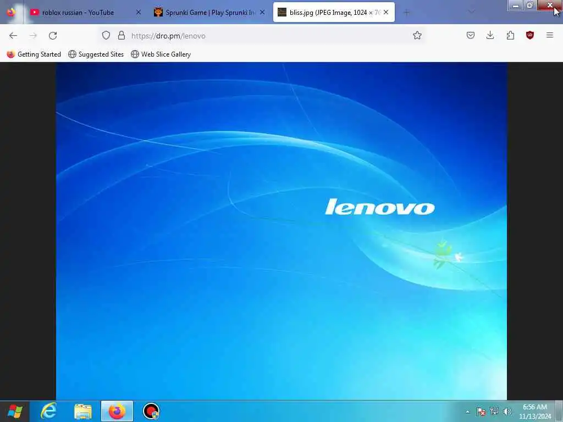Open the uBlock Origin extension icon

click(529, 35)
